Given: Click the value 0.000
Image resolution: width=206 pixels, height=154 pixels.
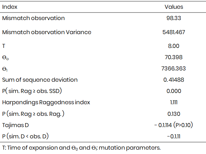Looking at the screenshot, I should click(x=174, y=91).
